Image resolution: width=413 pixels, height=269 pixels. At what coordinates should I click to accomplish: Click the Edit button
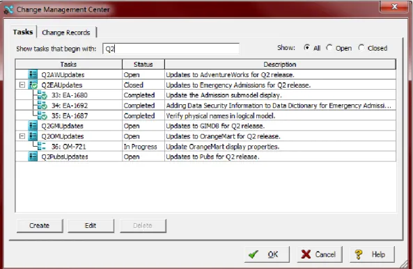click(x=91, y=226)
